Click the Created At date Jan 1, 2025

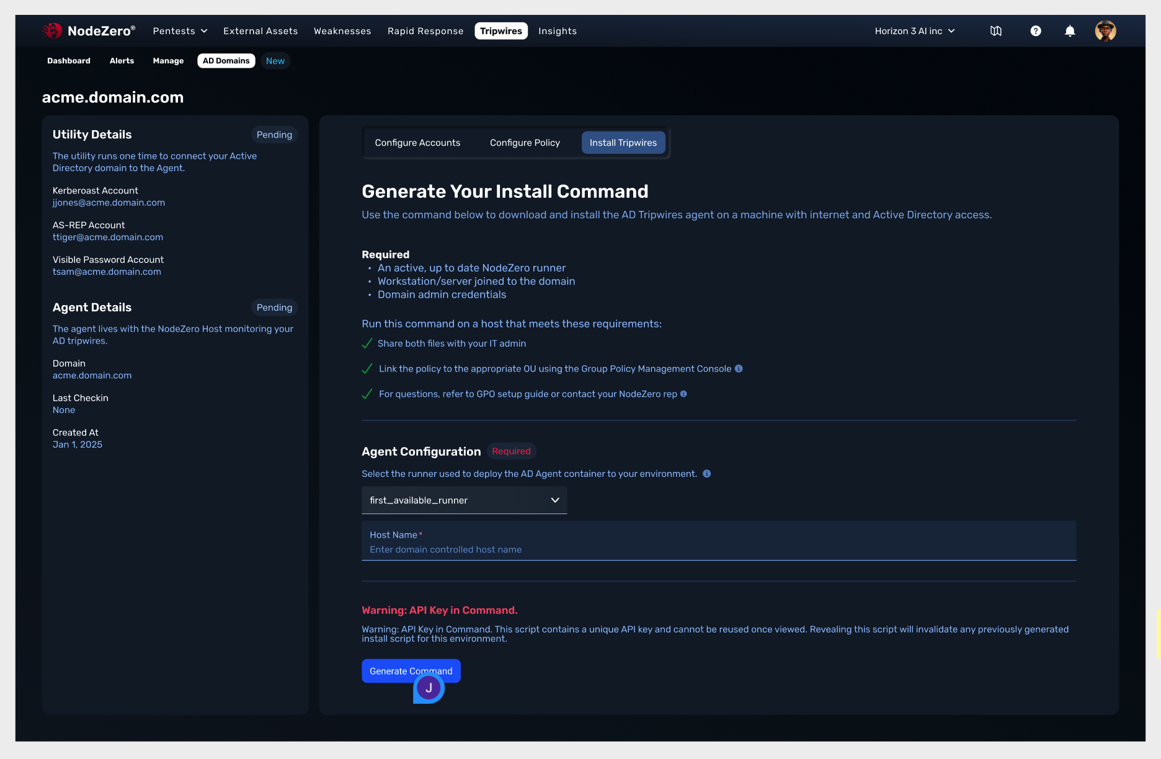tap(78, 445)
